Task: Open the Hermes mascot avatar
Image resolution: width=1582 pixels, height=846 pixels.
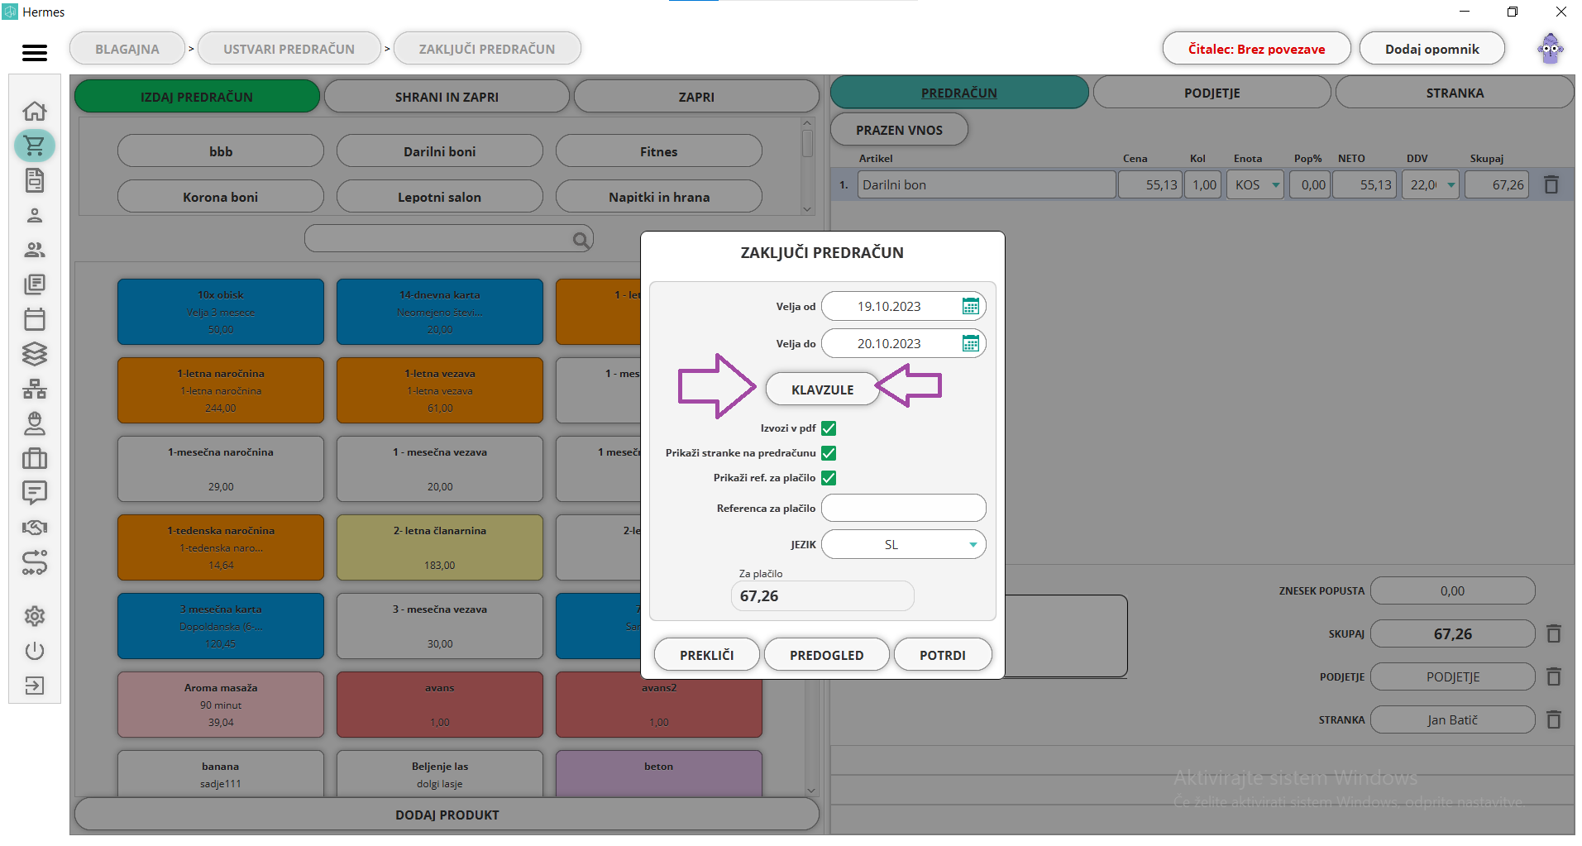Action: [x=1551, y=49]
